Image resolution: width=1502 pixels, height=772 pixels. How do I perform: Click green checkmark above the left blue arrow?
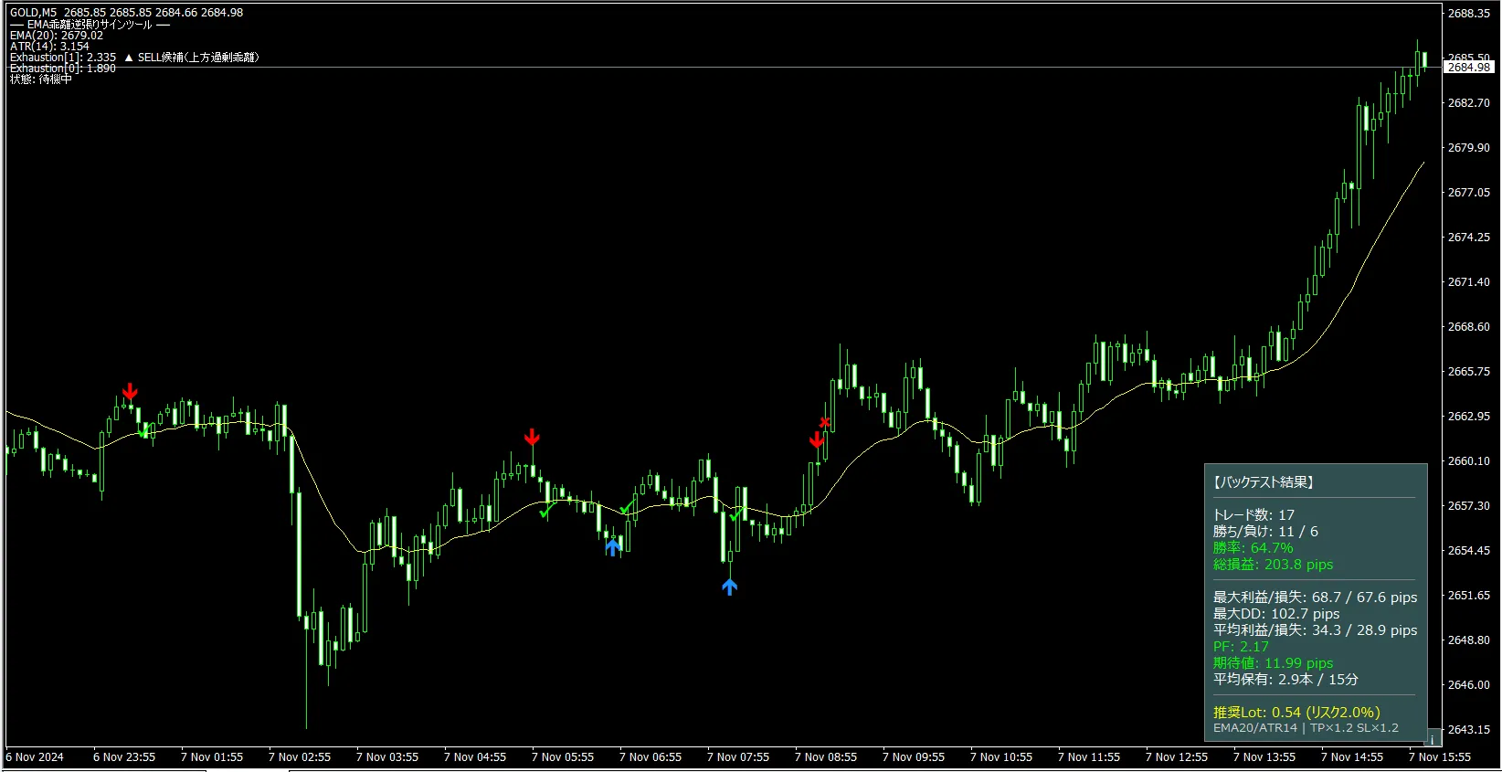point(626,507)
